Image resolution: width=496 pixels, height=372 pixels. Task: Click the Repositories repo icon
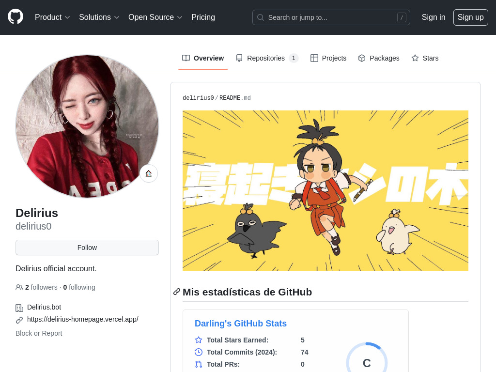(x=239, y=58)
